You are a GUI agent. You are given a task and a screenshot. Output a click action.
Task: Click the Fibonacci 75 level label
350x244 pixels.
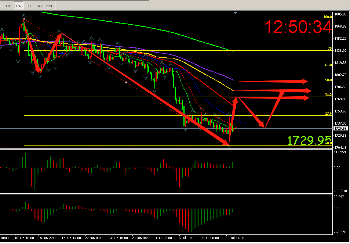tap(329, 49)
